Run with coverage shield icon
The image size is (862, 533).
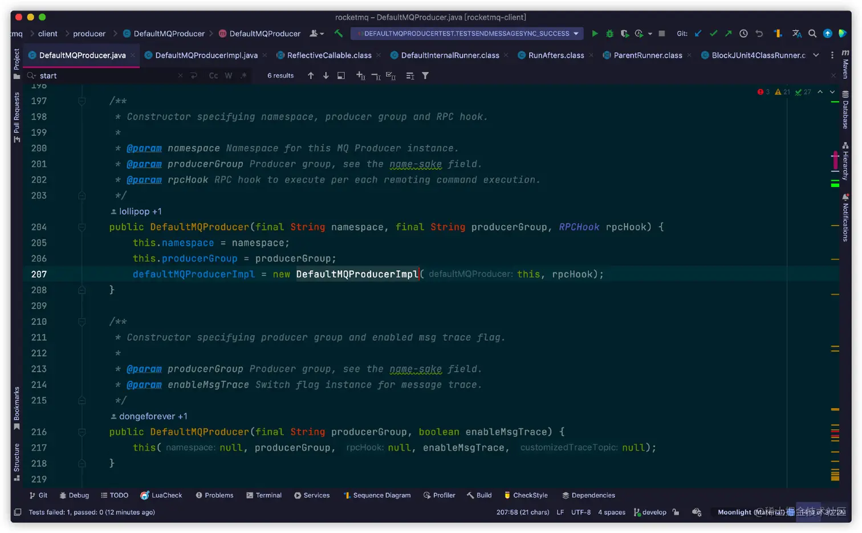tap(624, 34)
